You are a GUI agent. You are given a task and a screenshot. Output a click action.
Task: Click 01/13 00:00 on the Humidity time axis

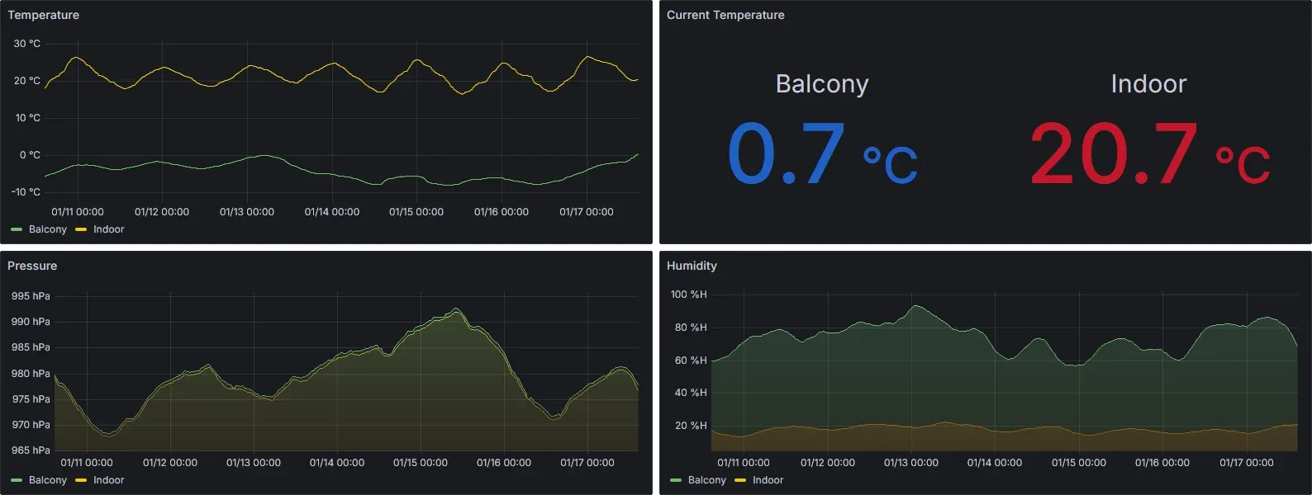click(911, 463)
